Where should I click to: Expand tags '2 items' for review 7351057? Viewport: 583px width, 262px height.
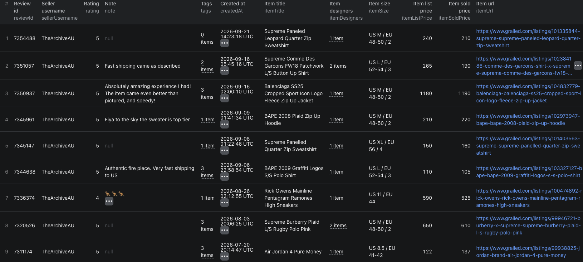[207, 66]
